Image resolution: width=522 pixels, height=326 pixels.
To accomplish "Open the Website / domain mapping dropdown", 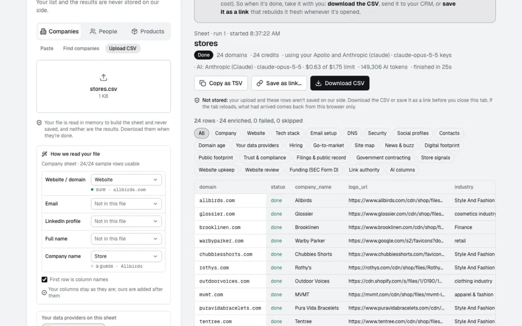I will pos(126,180).
